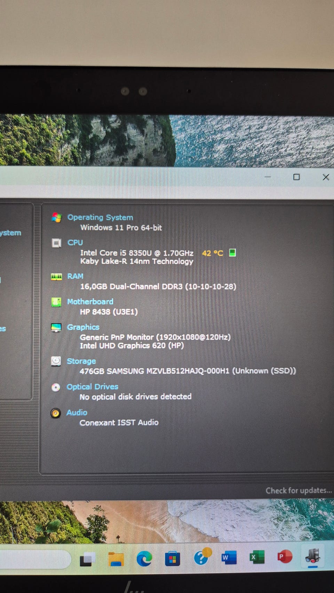Click the CPU chip icon
This screenshot has height=593, width=334.
(x=56, y=243)
